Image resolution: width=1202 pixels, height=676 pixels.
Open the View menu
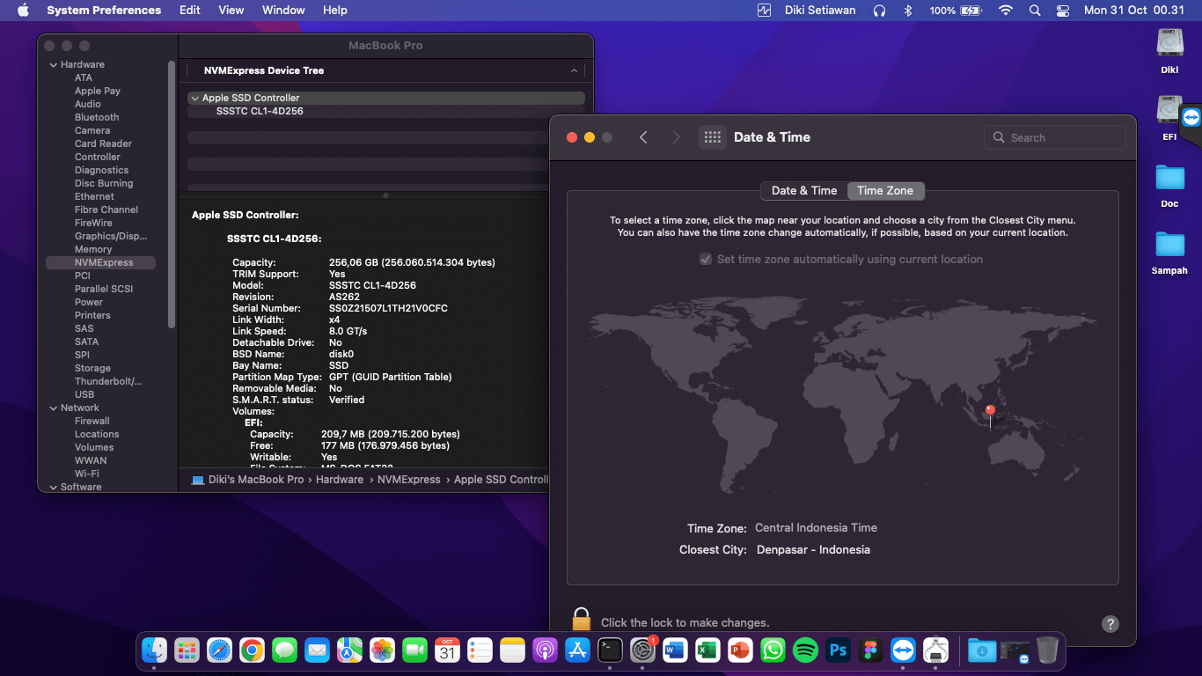[x=231, y=11]
